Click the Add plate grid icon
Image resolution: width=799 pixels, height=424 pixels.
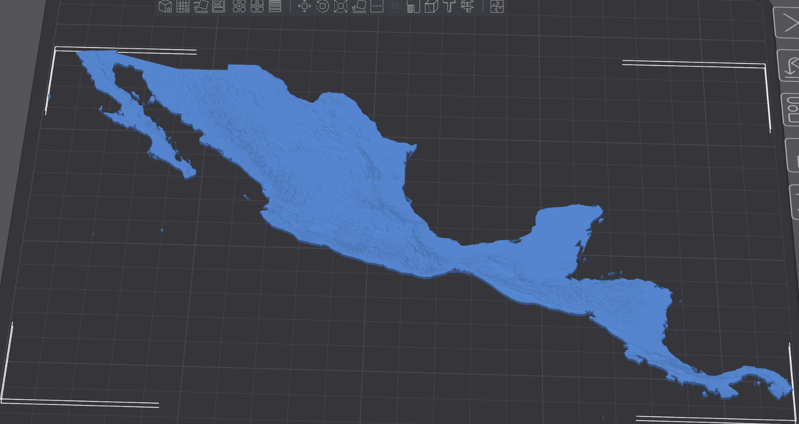coord(183,6)
